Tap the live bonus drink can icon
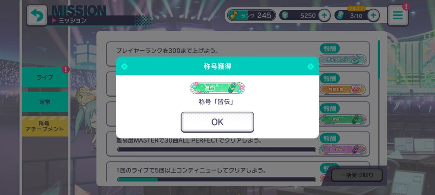The image size is (435, 195). [x=340, y=16]
